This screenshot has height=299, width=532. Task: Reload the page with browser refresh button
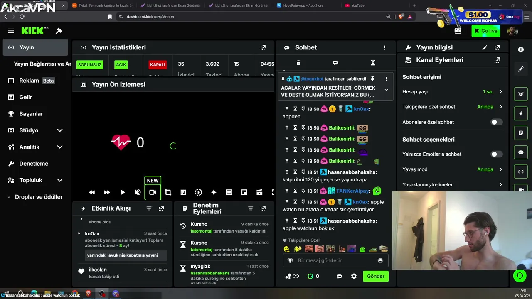(x=22, y=17)
